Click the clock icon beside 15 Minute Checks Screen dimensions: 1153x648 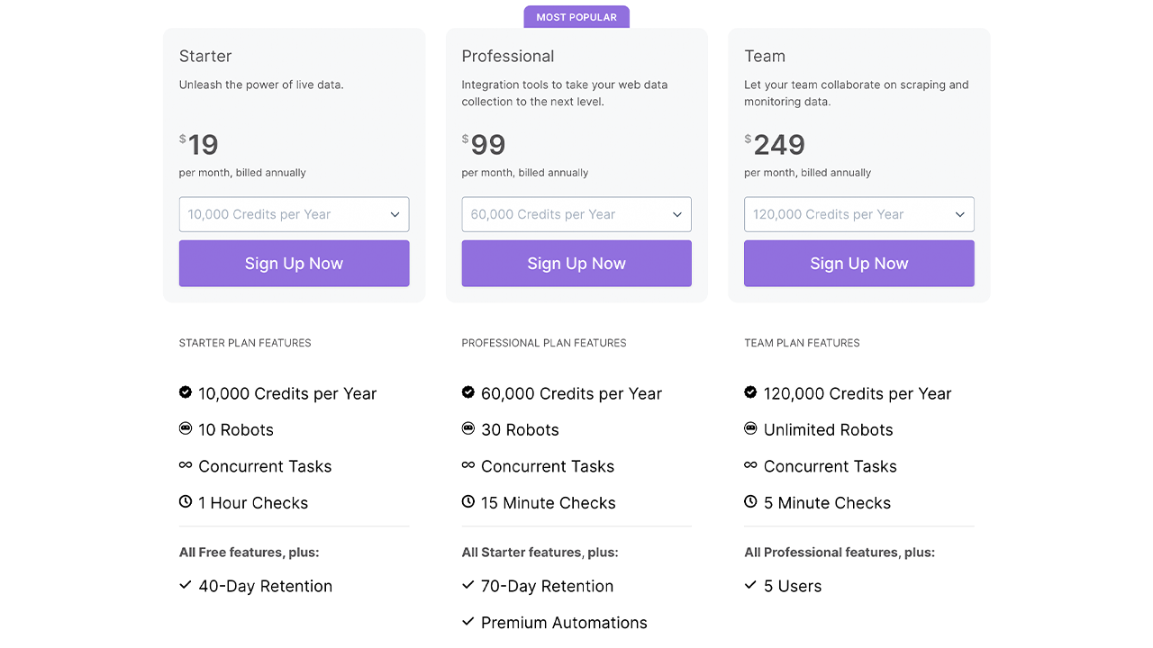click(x=468, y=502)
